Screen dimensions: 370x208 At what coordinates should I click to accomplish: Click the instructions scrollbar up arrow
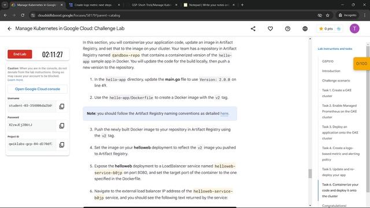310,39
